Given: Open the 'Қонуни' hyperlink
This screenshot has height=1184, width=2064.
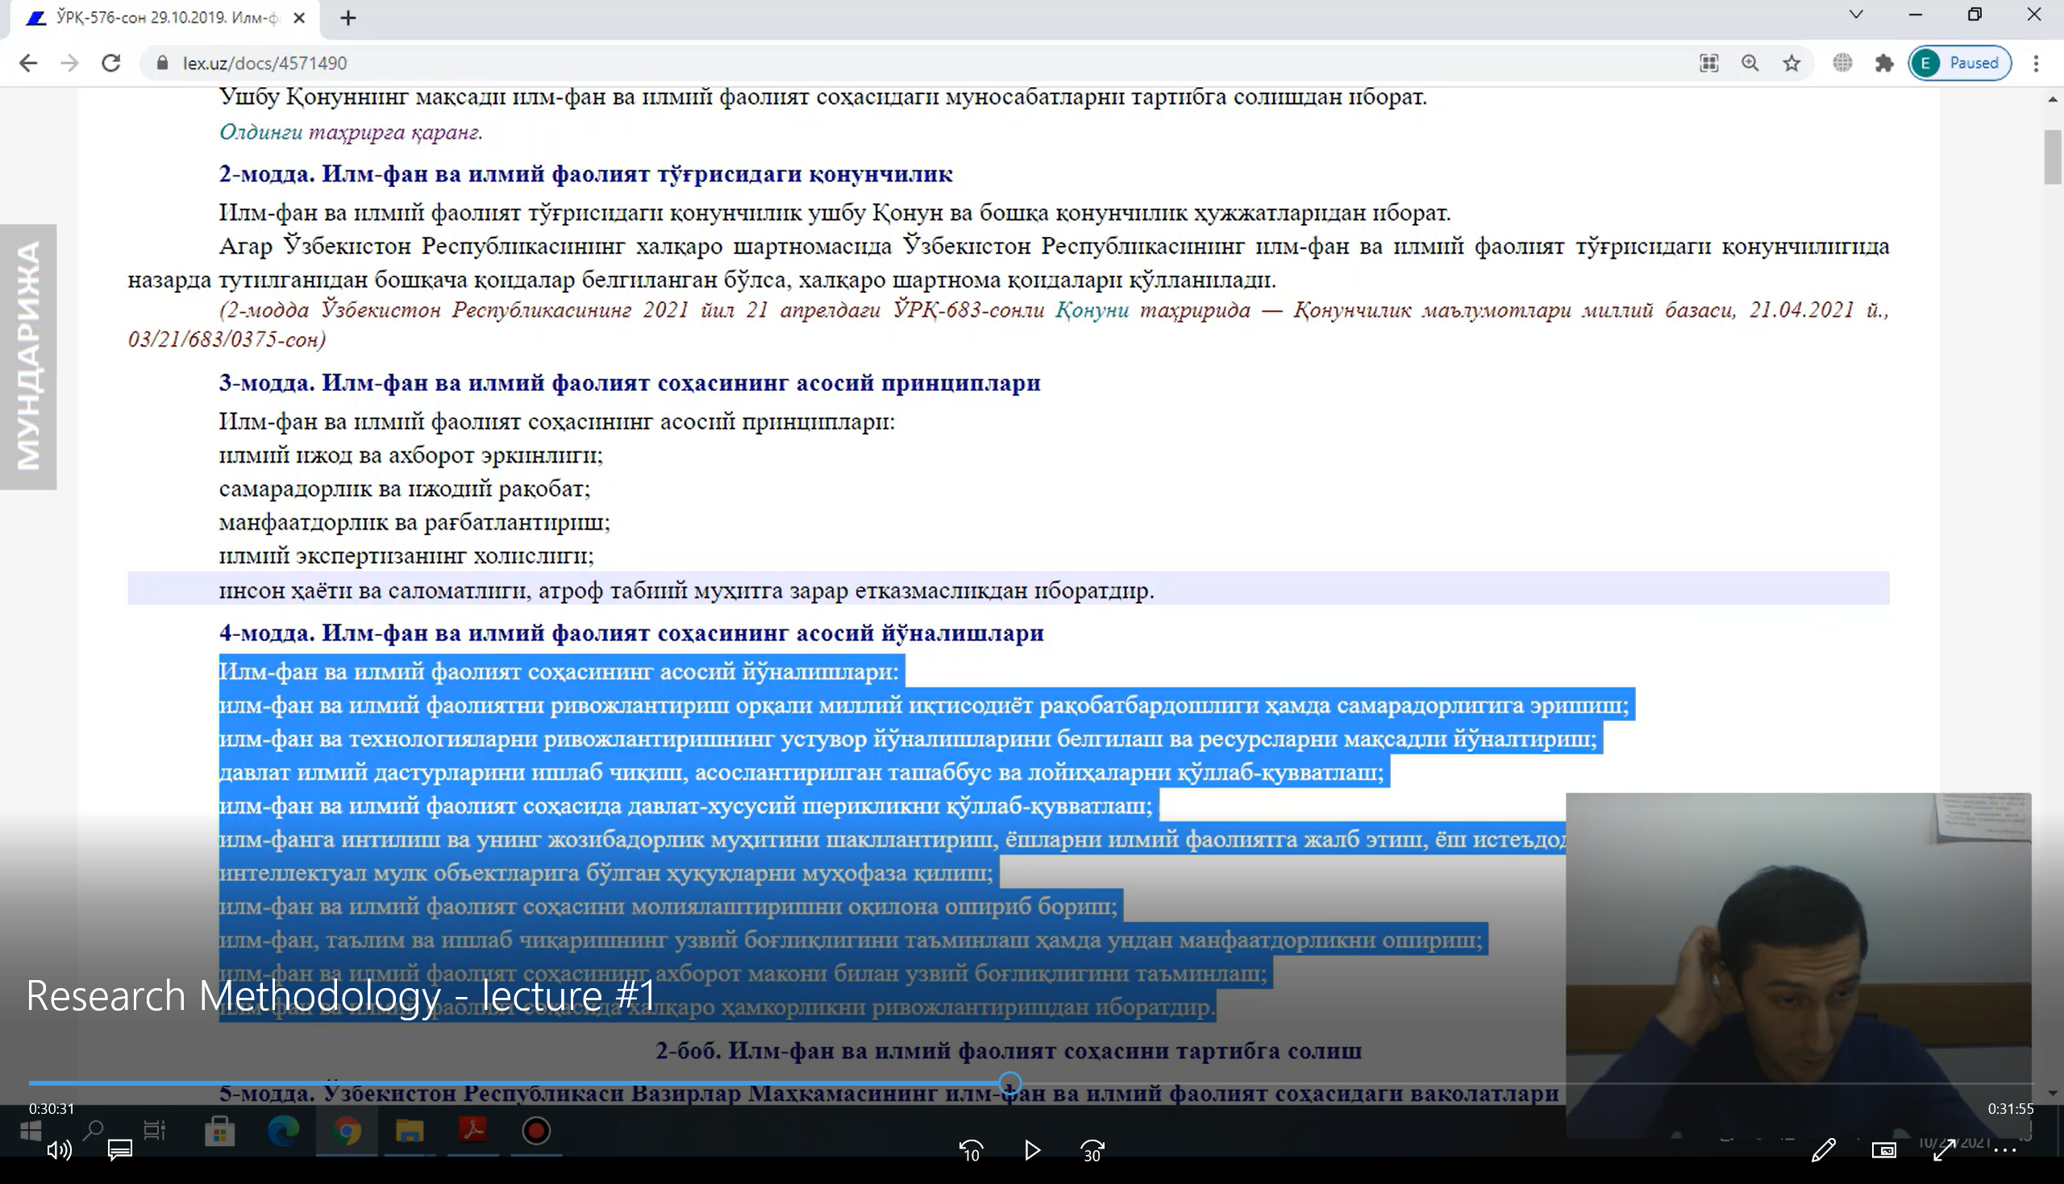Looking at the screenshot, I should click(x=1092, y=310).
